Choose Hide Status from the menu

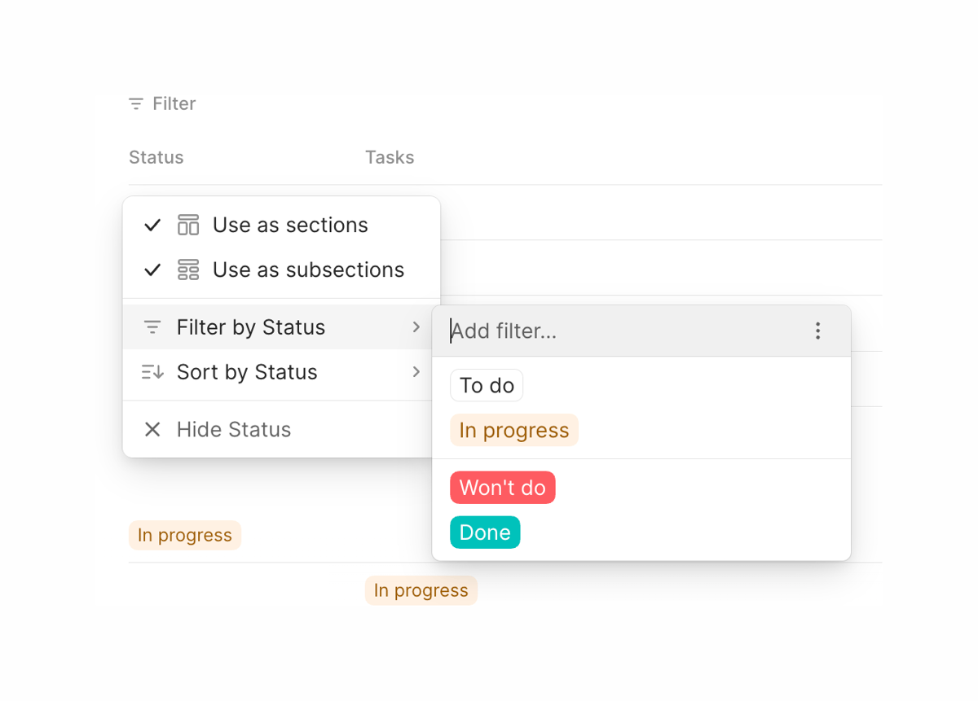click(234, 429)
